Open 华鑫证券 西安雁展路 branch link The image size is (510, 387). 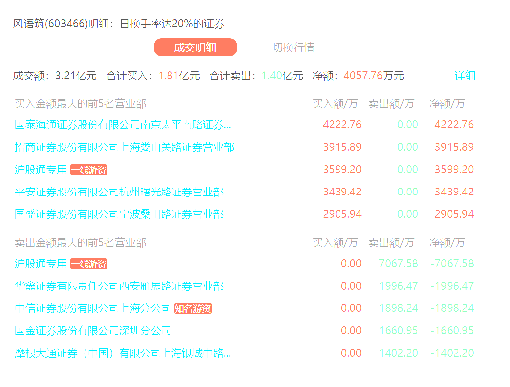click(x=119, y=286)
